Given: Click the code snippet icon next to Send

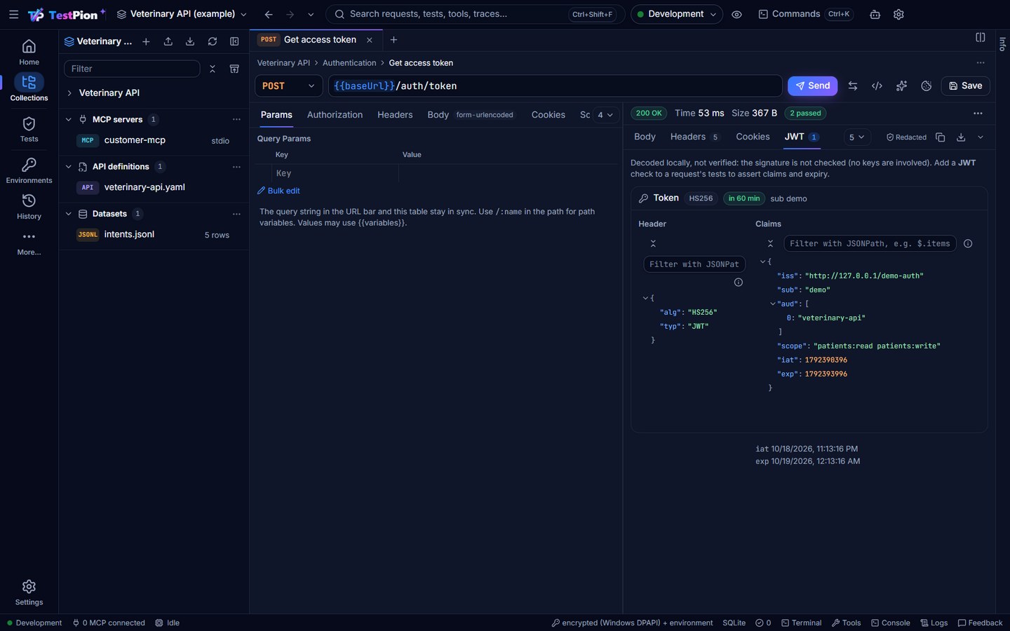Looking at the screenshot, I should pyautogui.click(x=877, y=86).
